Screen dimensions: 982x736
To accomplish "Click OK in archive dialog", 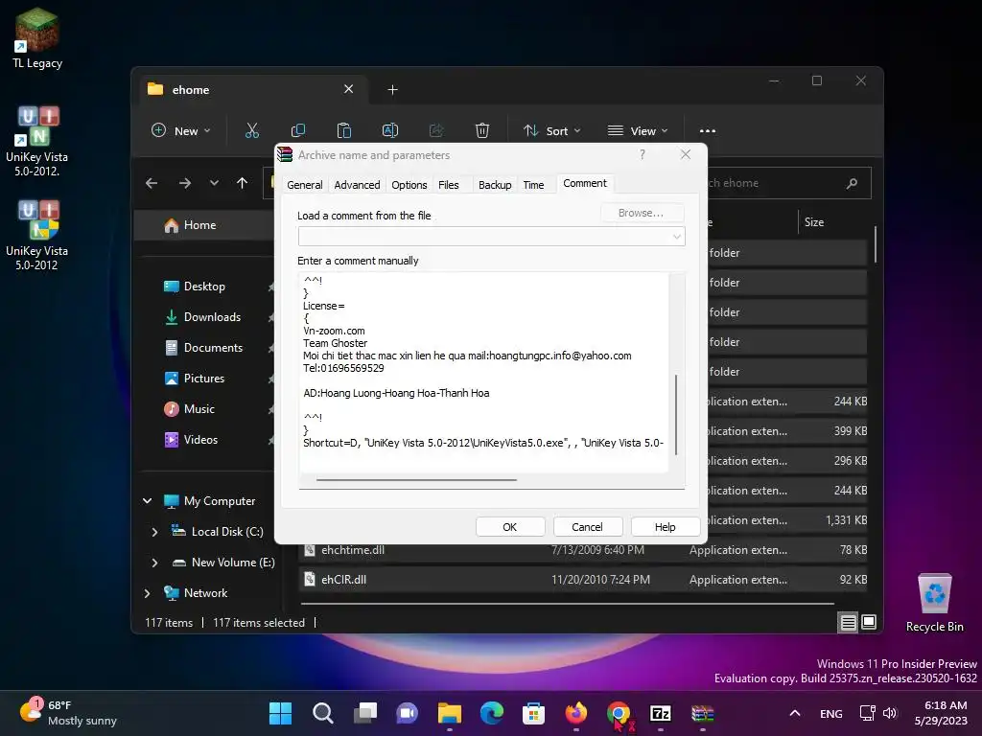I will (510, 527).
